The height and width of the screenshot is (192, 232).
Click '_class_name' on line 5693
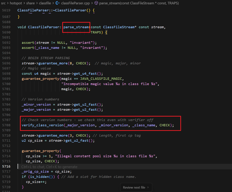coord(48,48)
